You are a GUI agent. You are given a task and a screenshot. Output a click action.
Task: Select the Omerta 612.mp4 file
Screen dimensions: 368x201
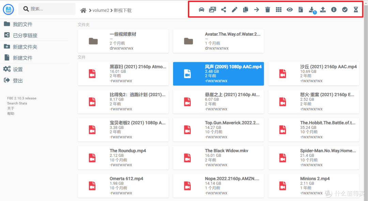click(123, 186)
